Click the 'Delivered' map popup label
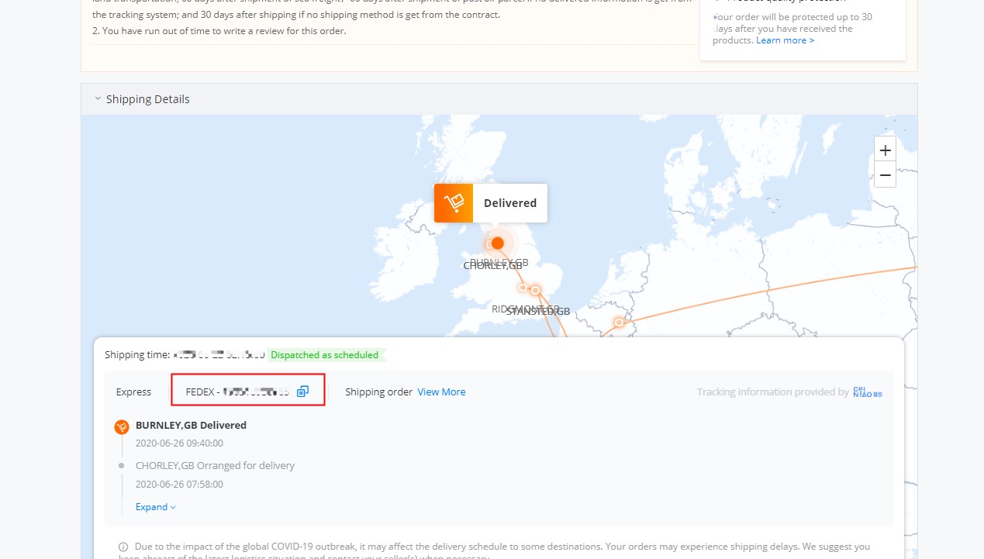The image size is (984, 559). pyautogui.click(x=510, y=203)
